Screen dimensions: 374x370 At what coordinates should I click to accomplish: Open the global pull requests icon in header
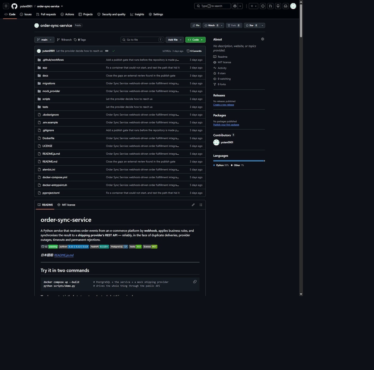pyautogui.click(x=270, y=6)
